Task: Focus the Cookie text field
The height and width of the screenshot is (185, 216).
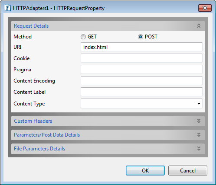Action: coord(141,58)
